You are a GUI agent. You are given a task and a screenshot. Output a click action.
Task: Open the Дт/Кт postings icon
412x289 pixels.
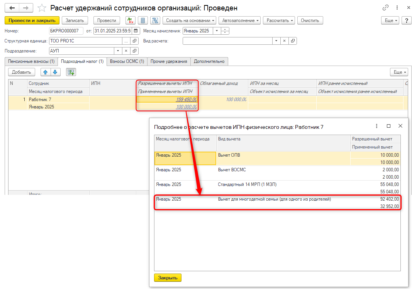point(130,20)
